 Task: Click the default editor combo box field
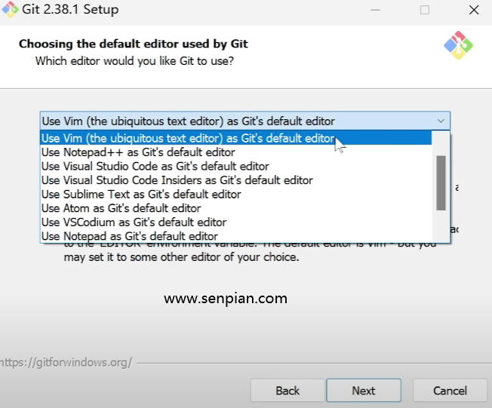pyautogui.click(x=234, y=121)
